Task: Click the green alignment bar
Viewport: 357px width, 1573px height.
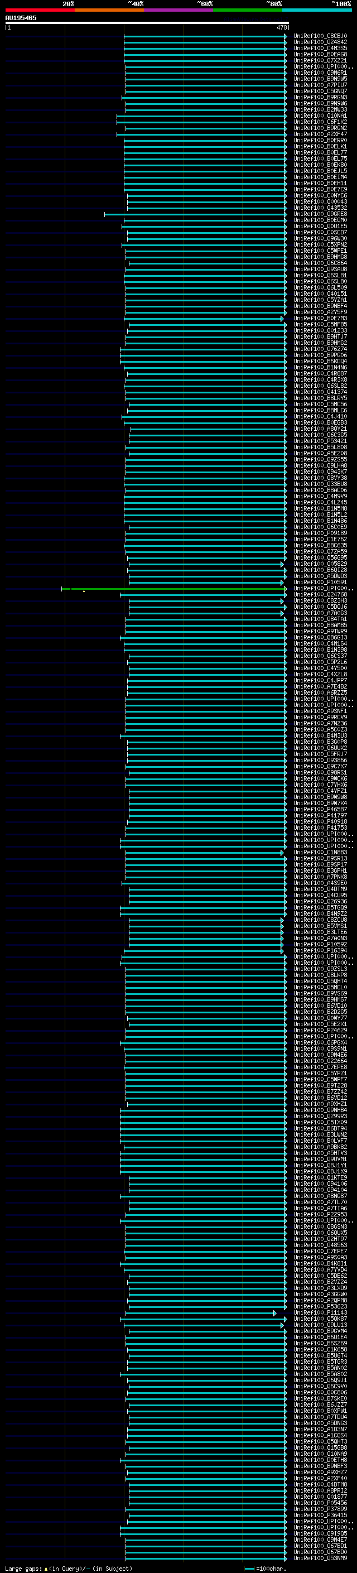Action: coord(173,589)
